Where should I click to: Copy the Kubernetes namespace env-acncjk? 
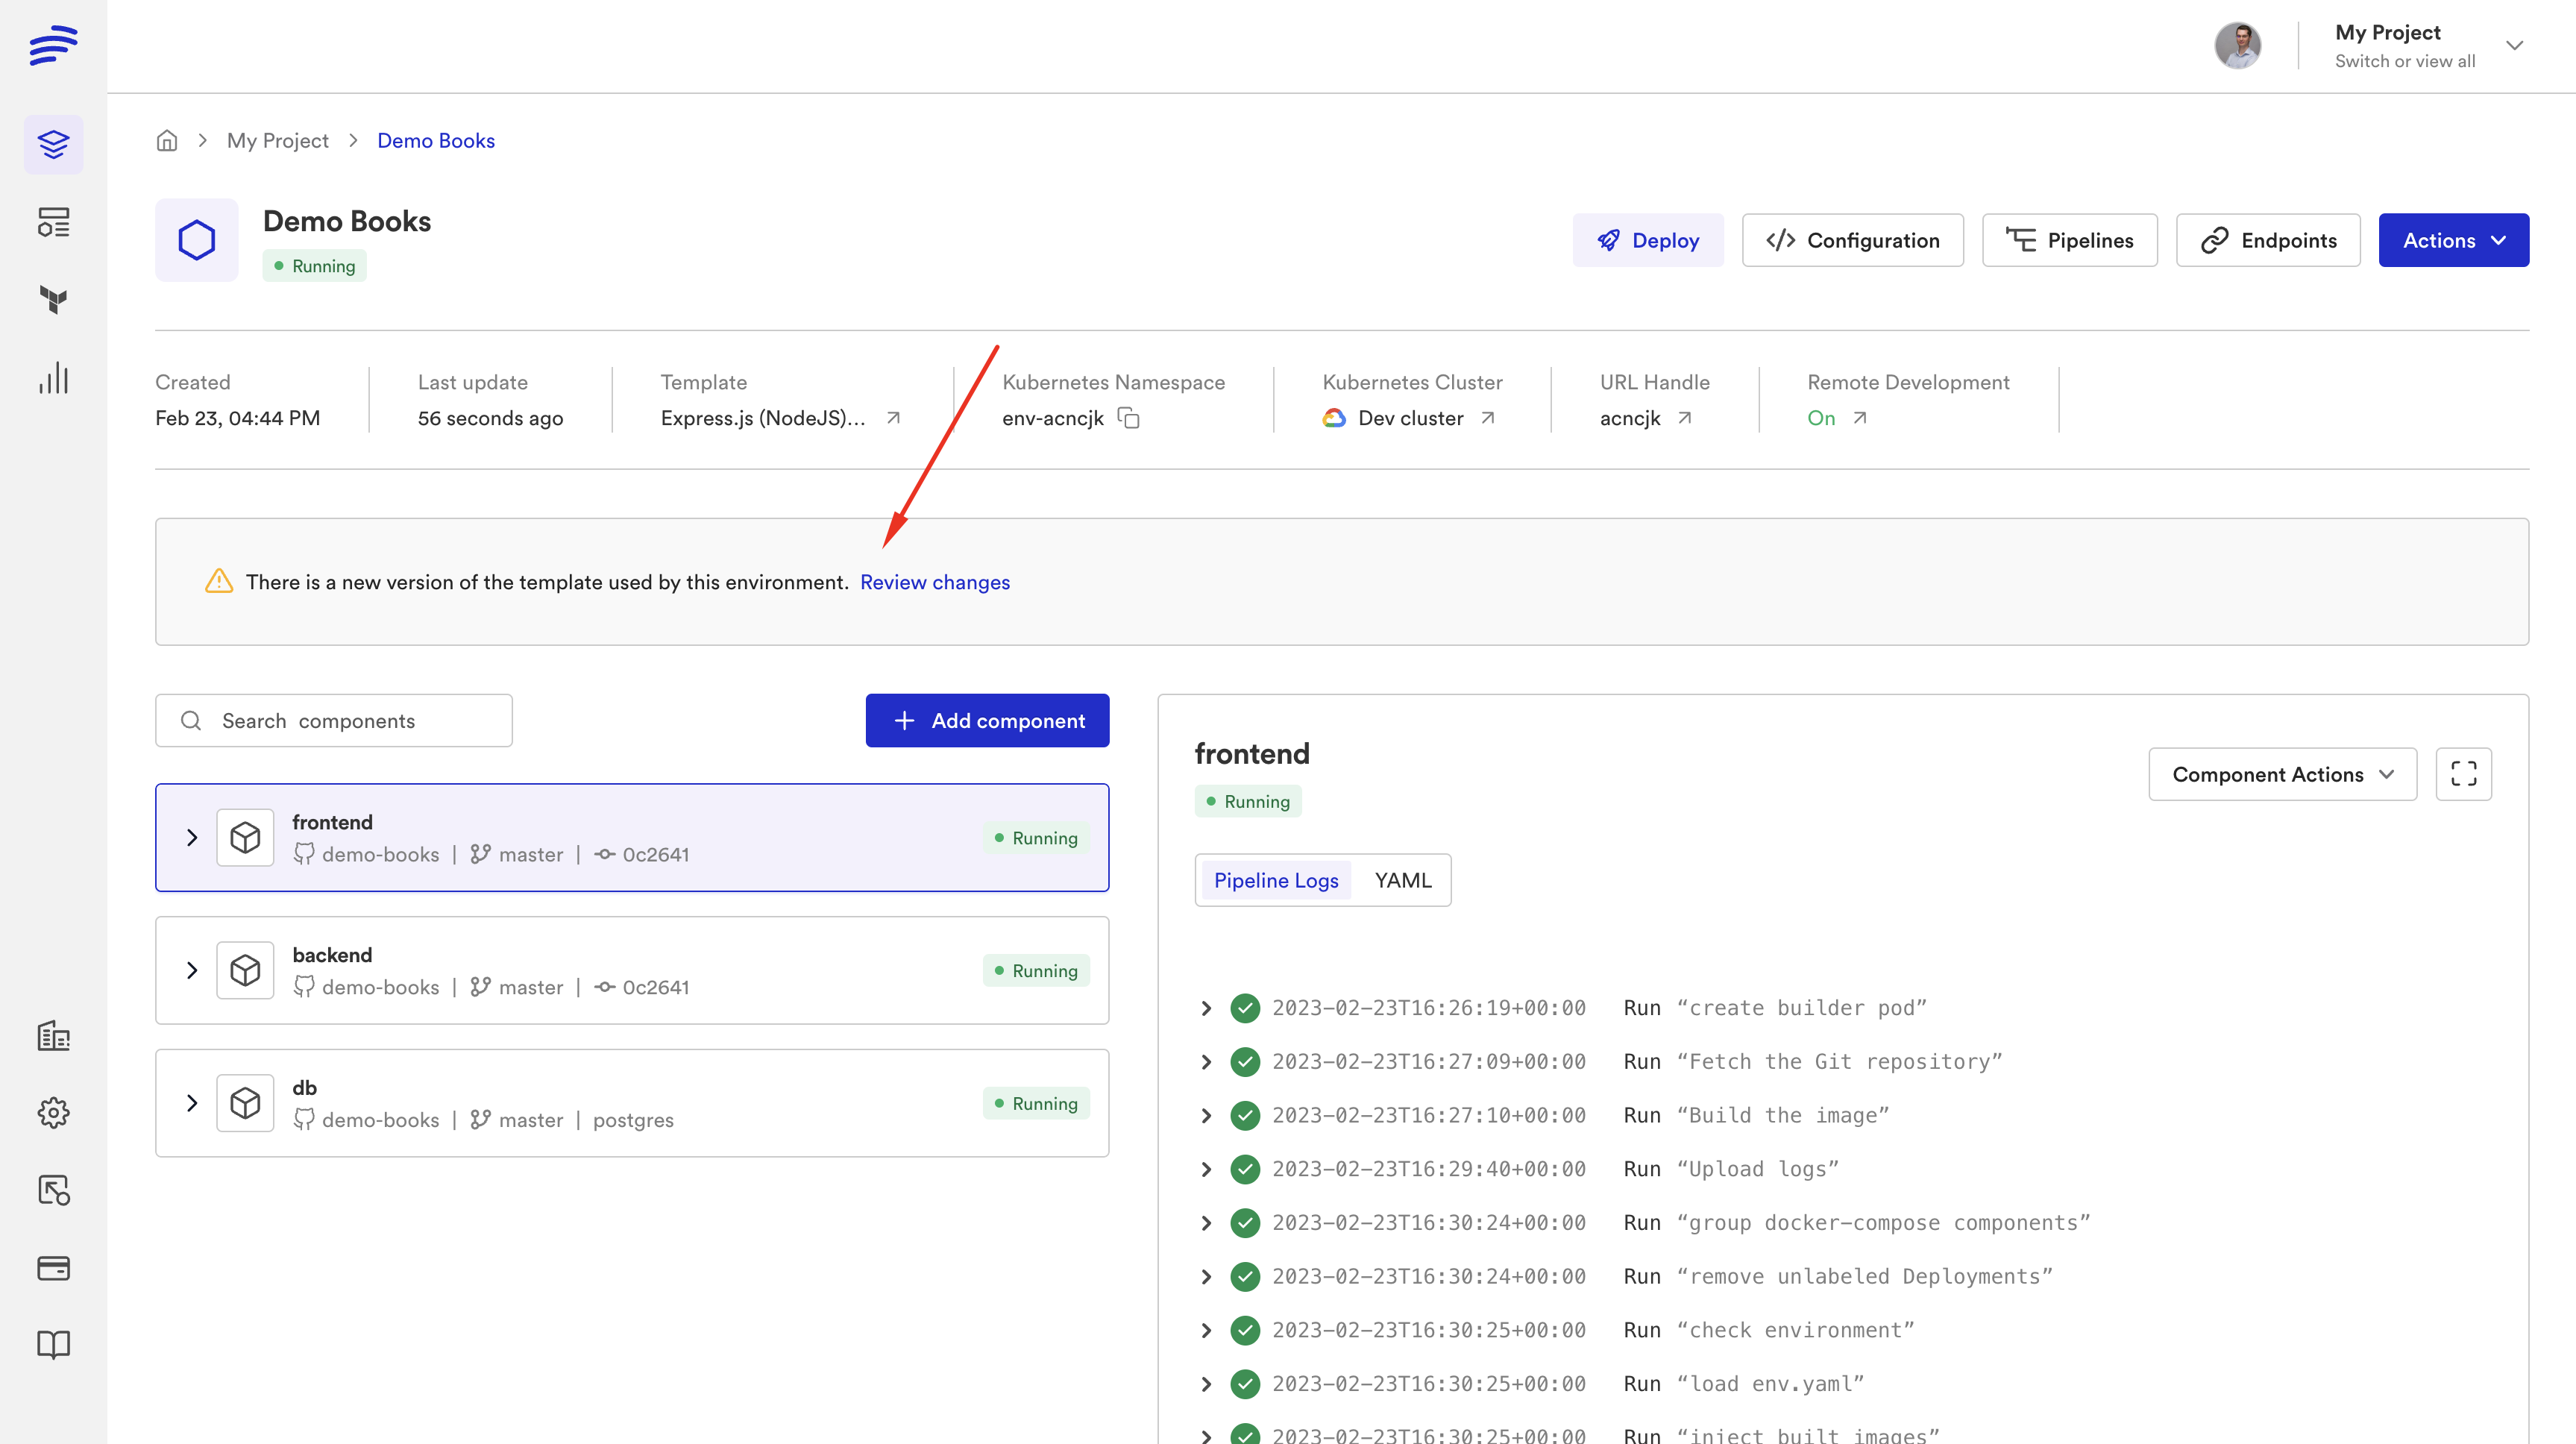tap(1129, 418)
